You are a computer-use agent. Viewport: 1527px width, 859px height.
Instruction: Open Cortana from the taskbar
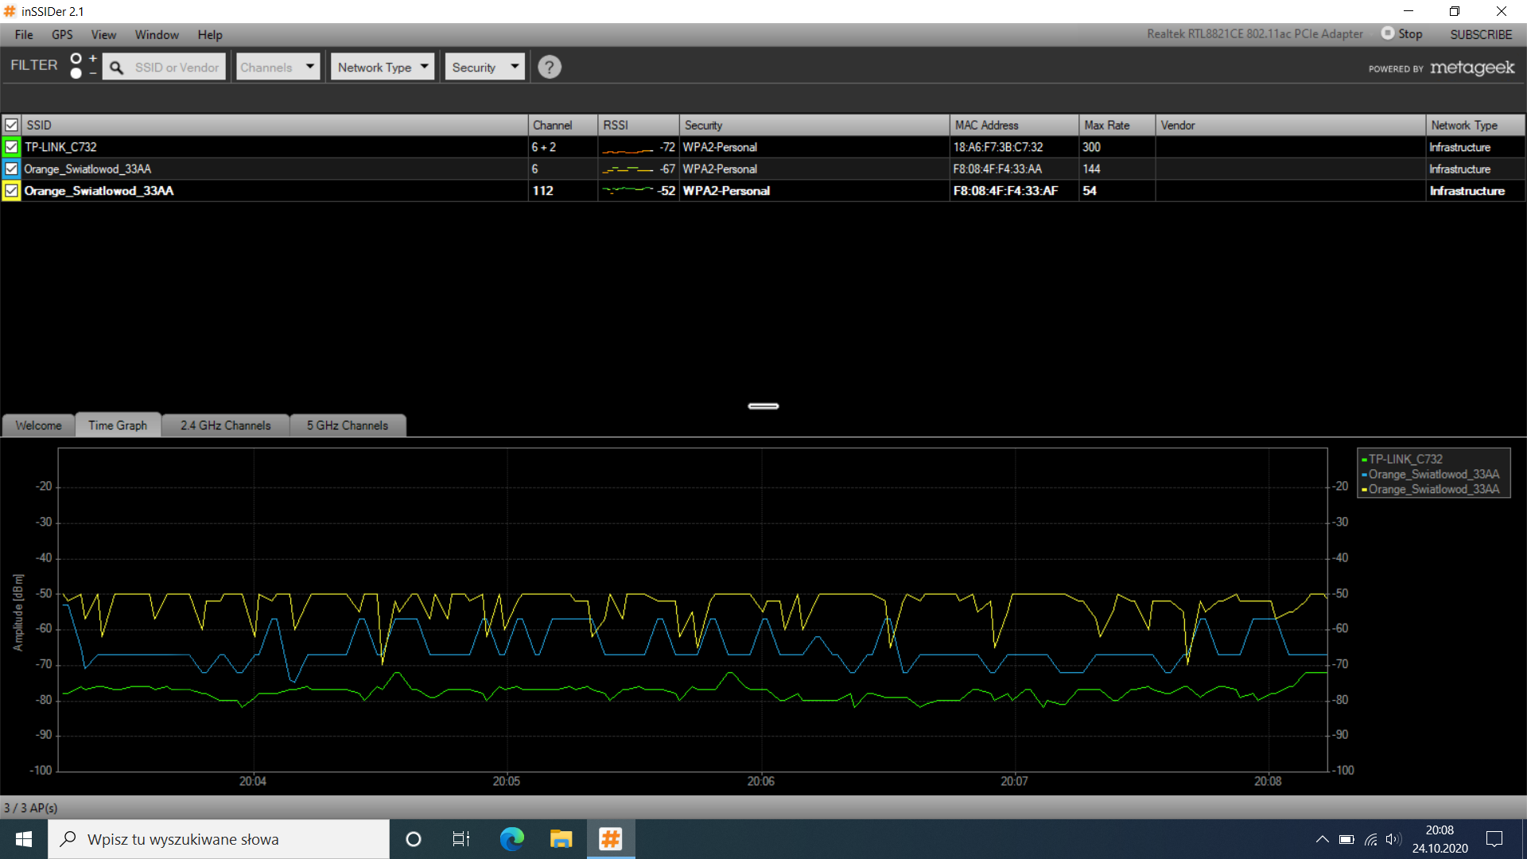point(413,839)
